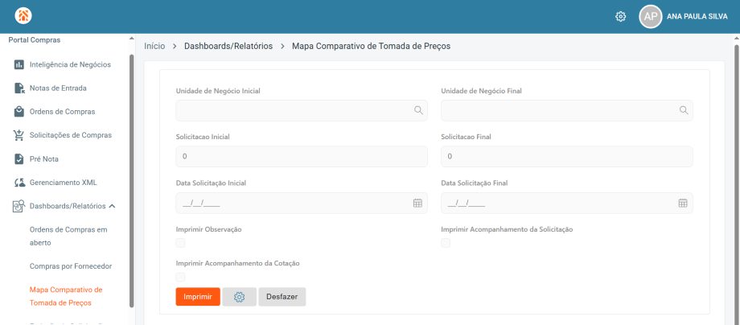Enable Imprimir Acompanhamento da Solicitação checkbox
The image size is (740, 325).
[446, 243]
